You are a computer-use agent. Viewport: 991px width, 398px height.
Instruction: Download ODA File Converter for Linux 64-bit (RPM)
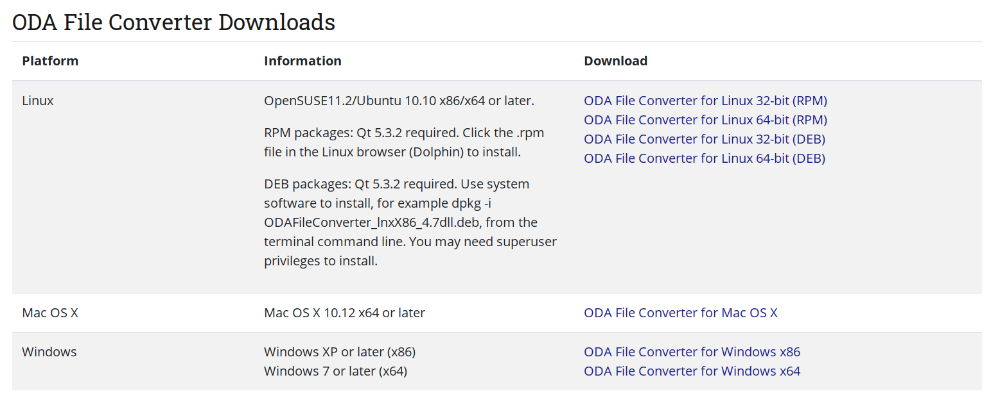705,120
